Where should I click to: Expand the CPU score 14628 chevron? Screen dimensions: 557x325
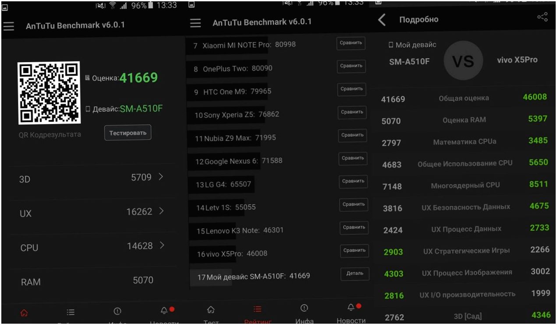tap(161, 246)
